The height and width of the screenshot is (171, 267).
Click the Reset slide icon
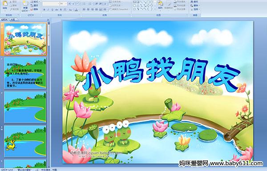click(x=34, y=5)
